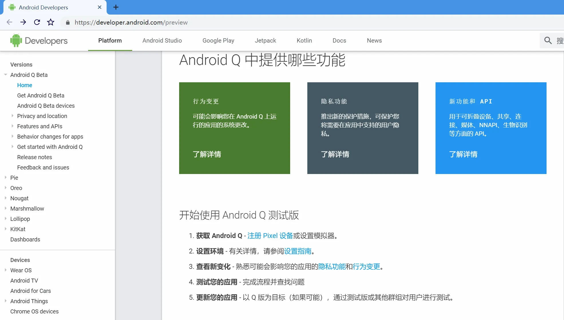Open a new browser tab with plus
The image size is (564, 320).
[x=116, y=7]
